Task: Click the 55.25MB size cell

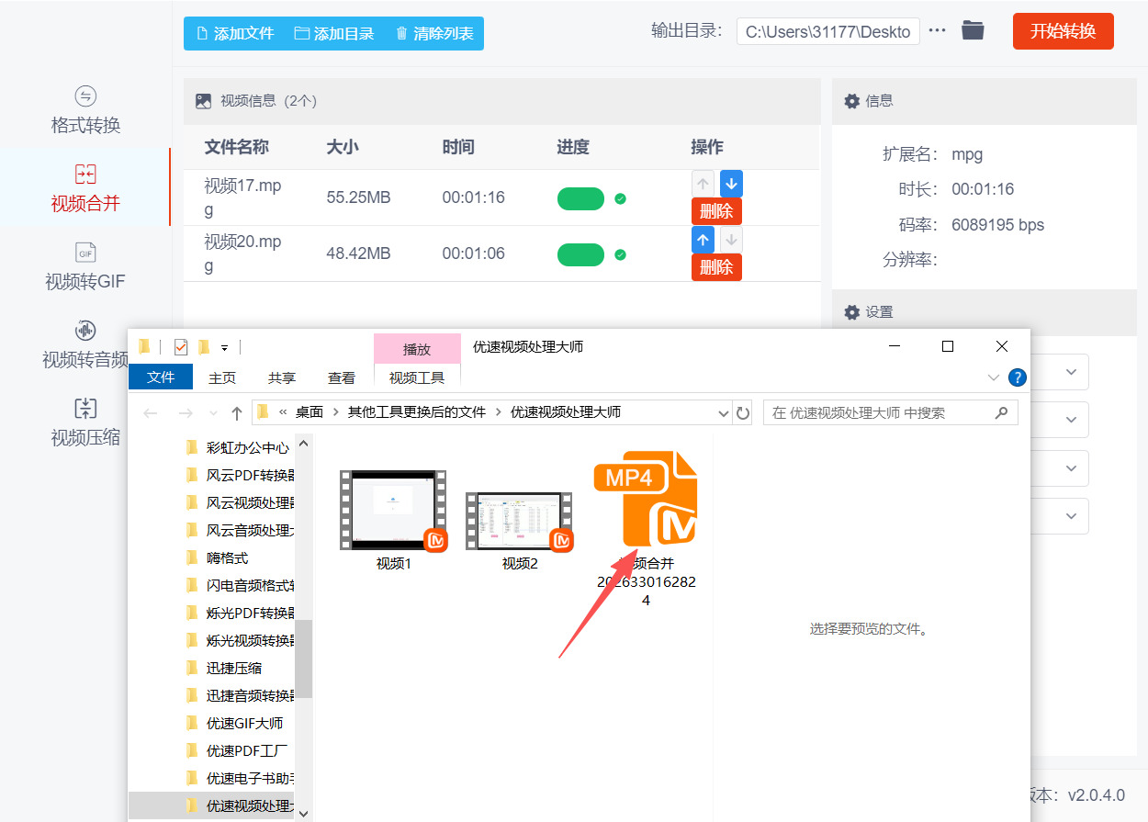Action: (358, 197)
